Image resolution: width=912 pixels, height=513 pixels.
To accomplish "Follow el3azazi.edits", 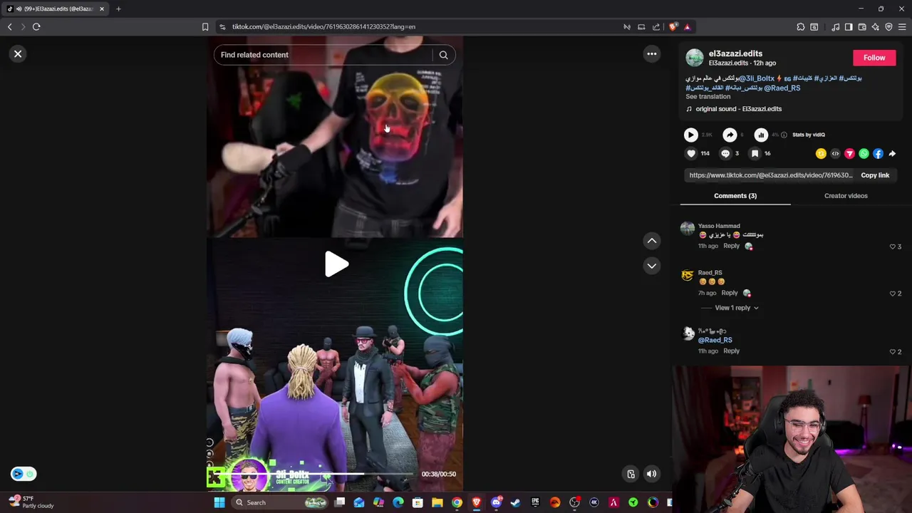I will pyautogui.click(x=874, y=58).
